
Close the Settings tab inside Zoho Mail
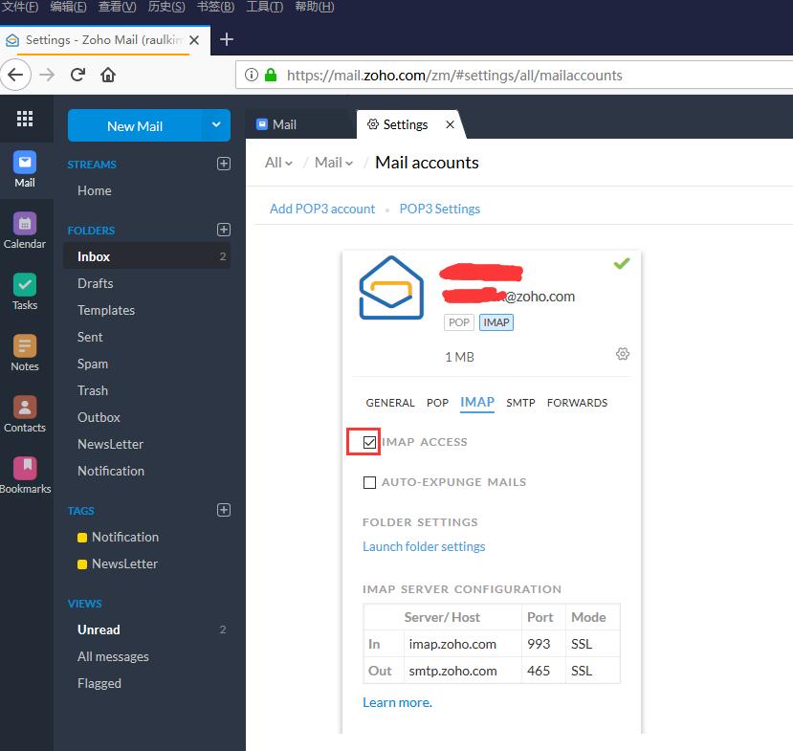pos(450,124)
